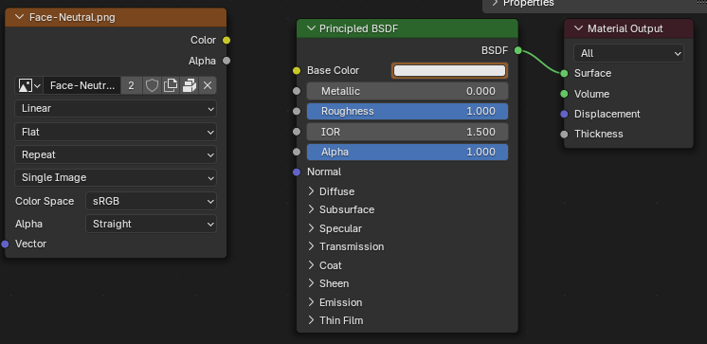Open the image datablock browse icon

[28, 85]
